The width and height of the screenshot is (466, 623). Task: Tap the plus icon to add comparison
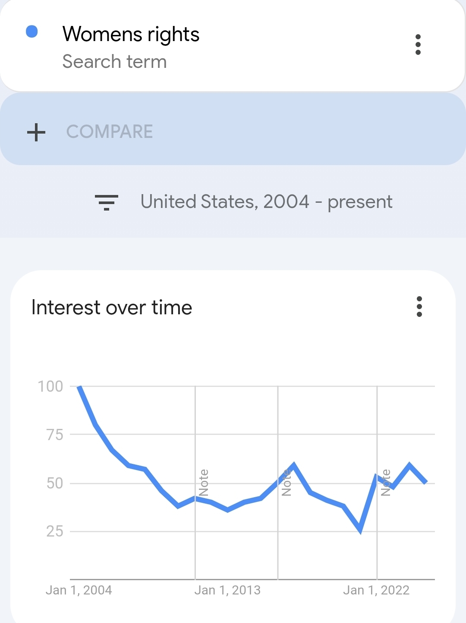36,132
